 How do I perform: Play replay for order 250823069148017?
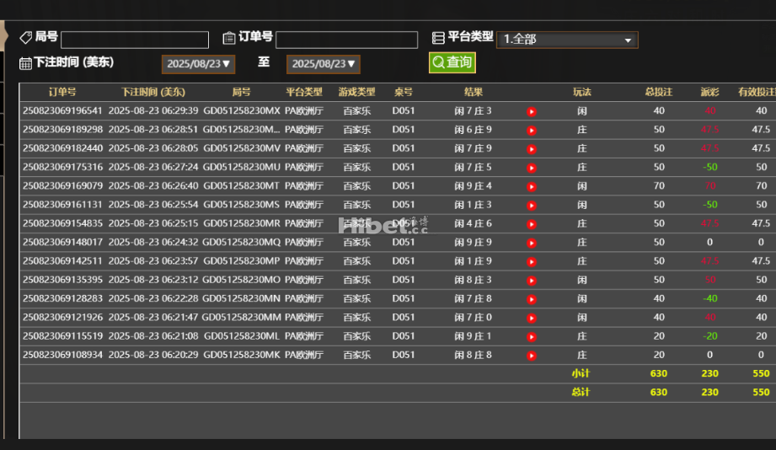coord(532,243)
